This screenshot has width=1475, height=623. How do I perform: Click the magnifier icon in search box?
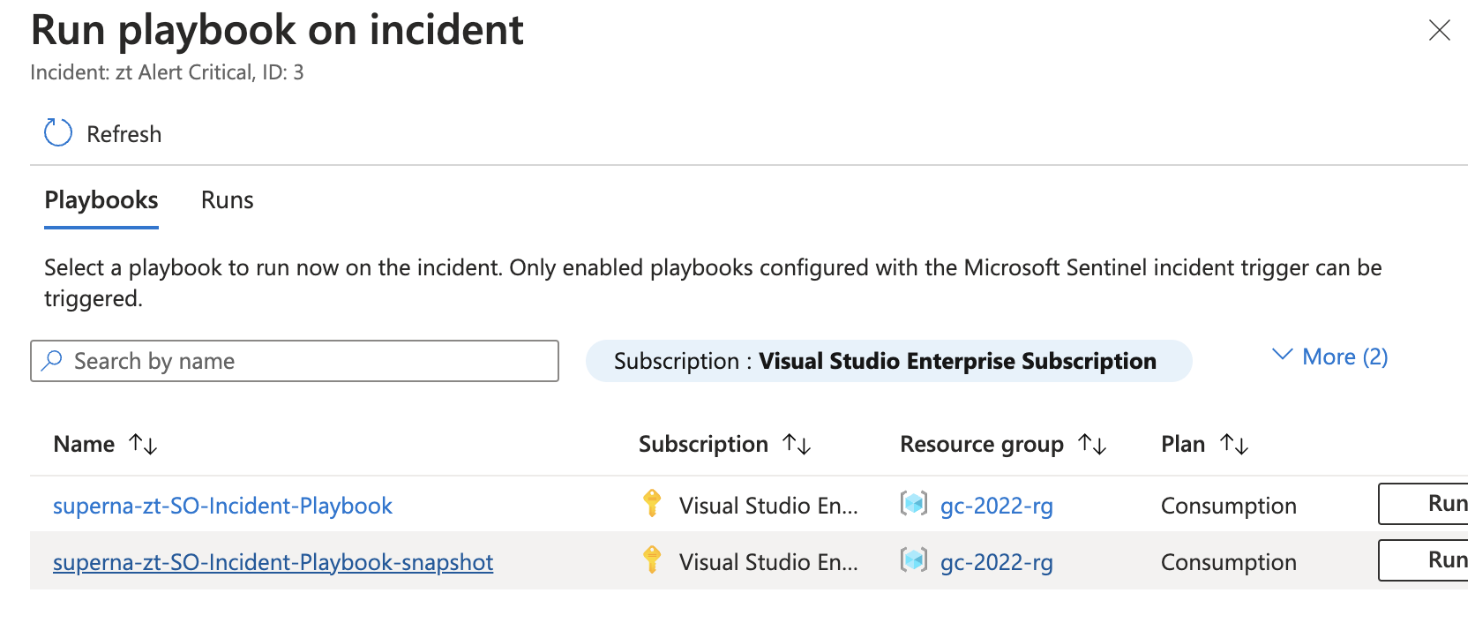pyautogui.click(x=53, y=361)
